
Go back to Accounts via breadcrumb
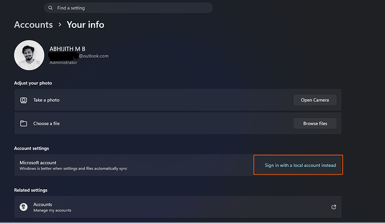(x=33, y=24)
